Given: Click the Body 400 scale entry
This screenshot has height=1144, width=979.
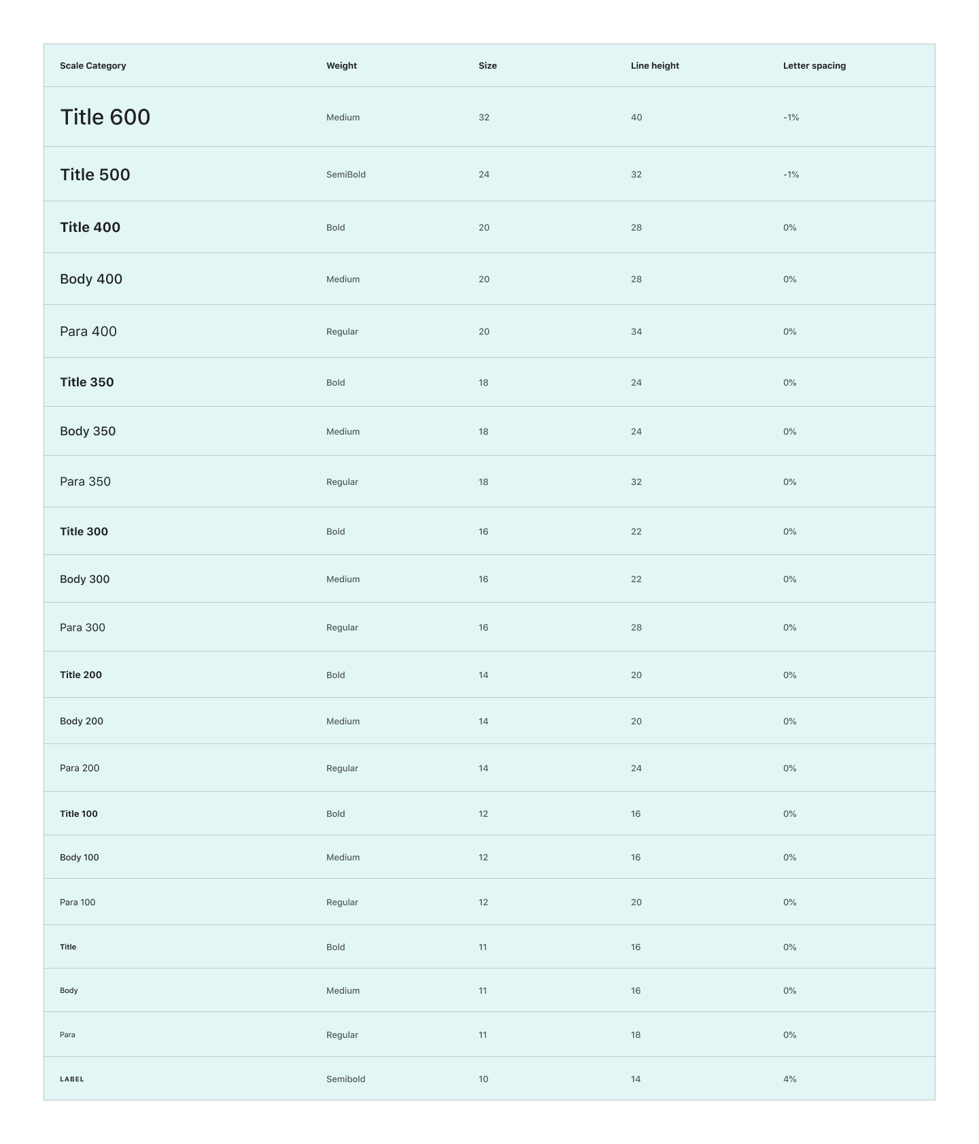Looking at the screenshot, I should coord(91,279).
